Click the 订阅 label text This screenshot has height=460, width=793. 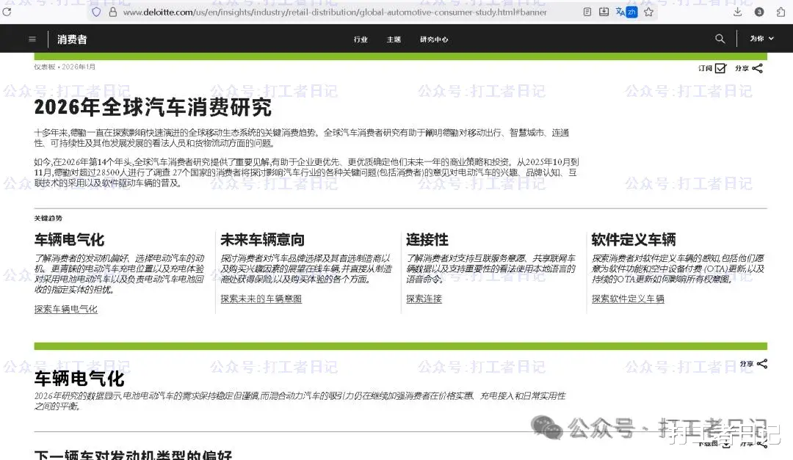705,68
